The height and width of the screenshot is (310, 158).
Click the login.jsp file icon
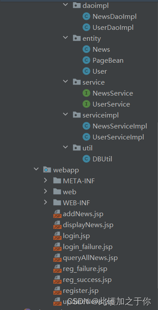pos(57,236)
